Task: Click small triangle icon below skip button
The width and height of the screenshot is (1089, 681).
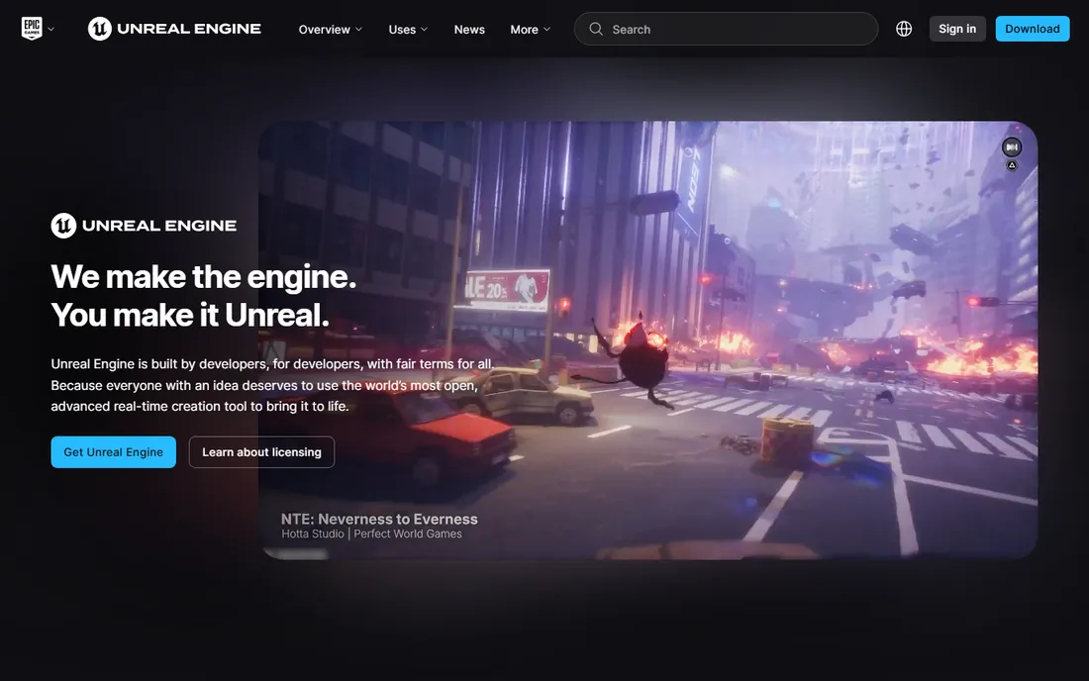Action: [1012, 165]
